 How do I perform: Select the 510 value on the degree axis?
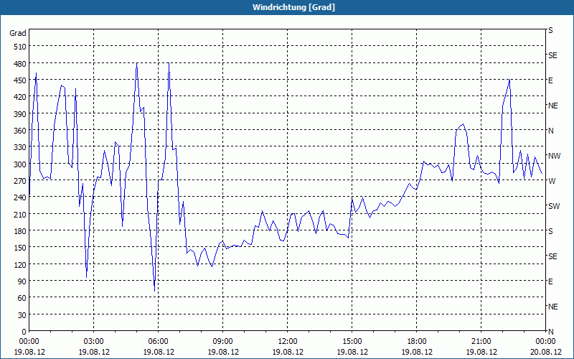coord(20,47)
